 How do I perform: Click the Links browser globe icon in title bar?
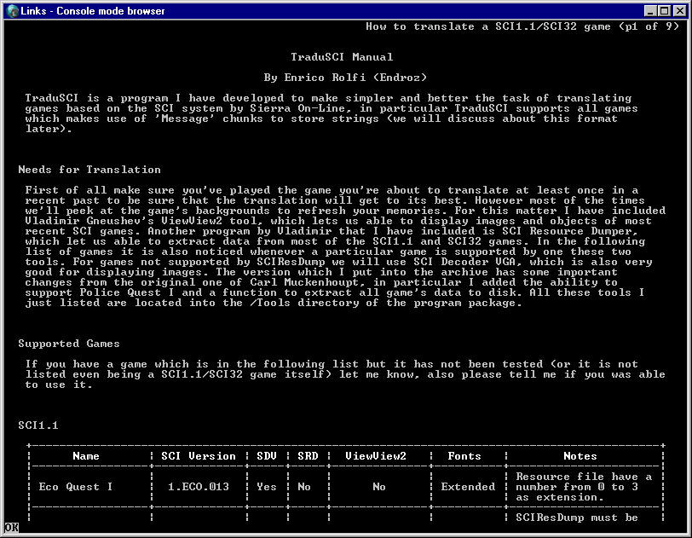click(x=13, y=11)
